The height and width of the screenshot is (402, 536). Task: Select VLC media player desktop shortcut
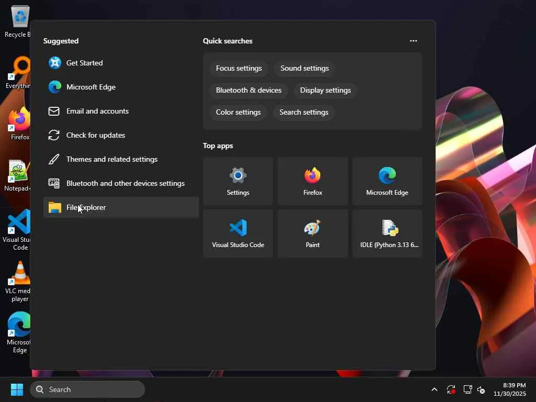18,282
